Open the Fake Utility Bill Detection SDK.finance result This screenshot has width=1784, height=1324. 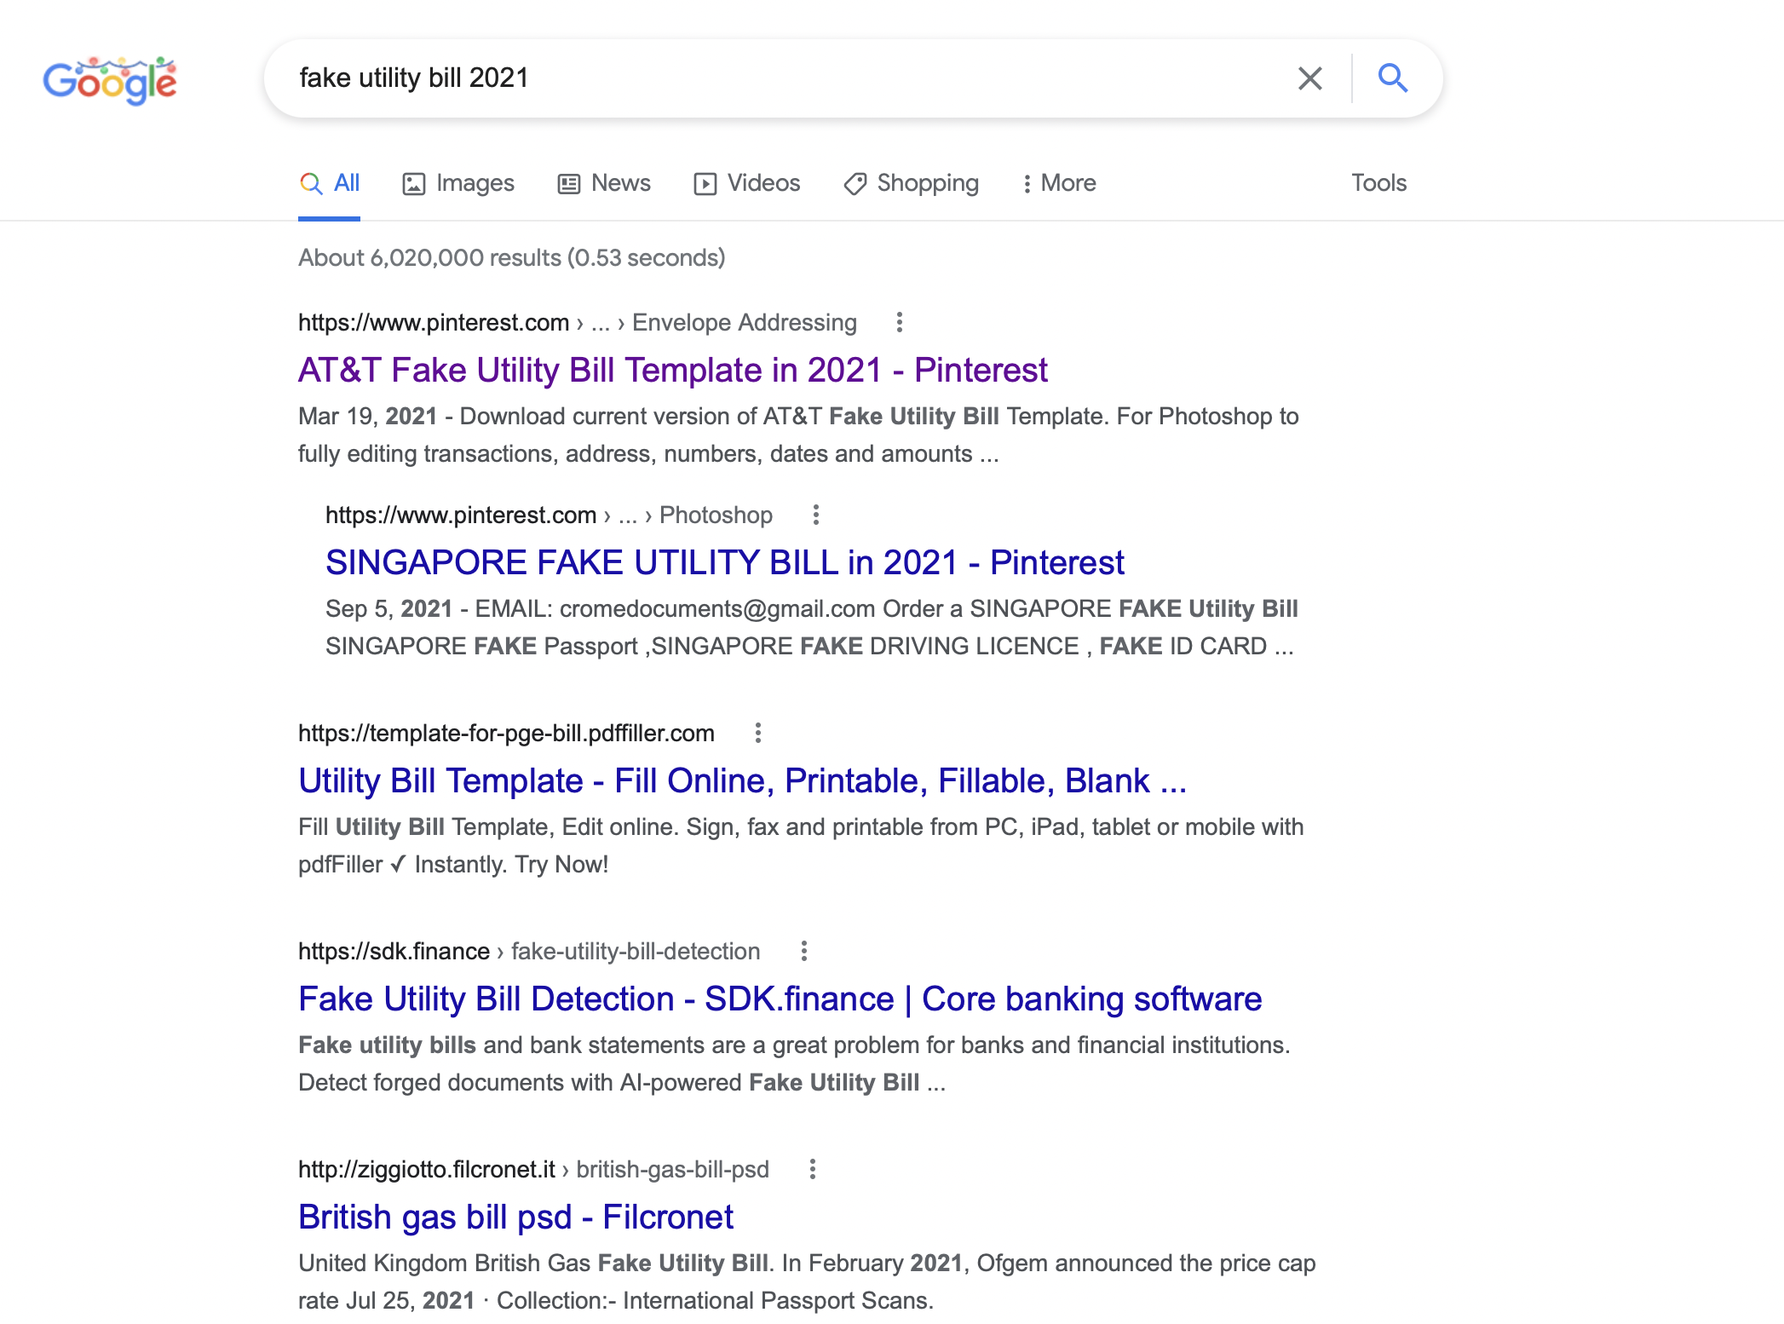pyautogui.click(x=780, y=998)
